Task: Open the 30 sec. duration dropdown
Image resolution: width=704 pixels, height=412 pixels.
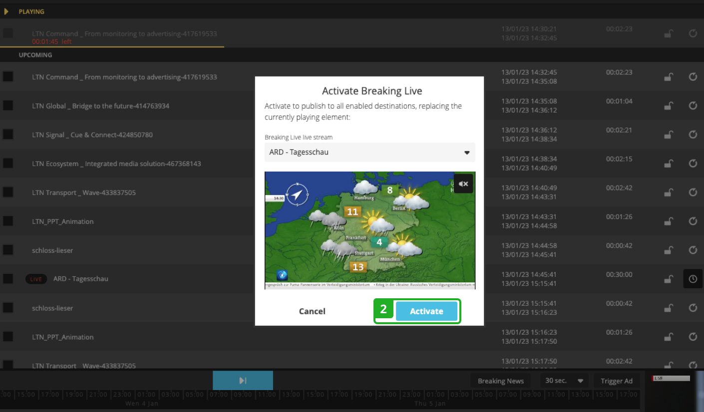Action: click(564, 381)
